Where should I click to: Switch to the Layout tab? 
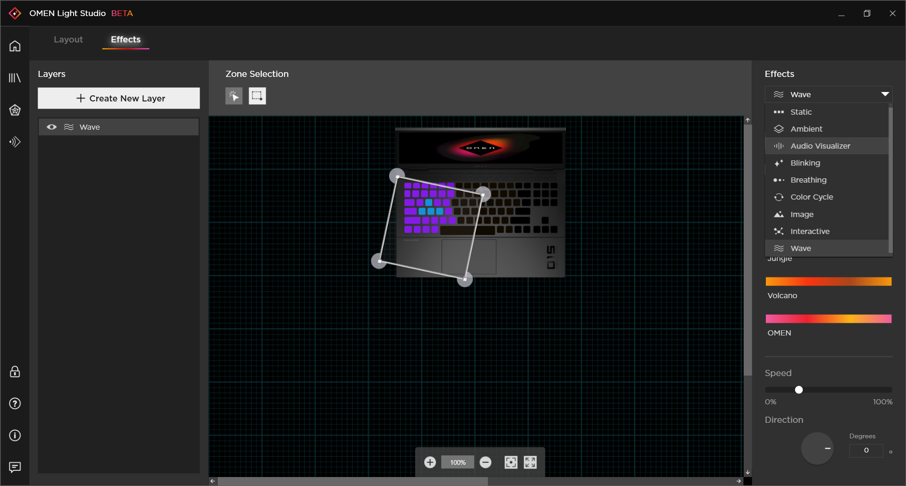click(68, 40)
